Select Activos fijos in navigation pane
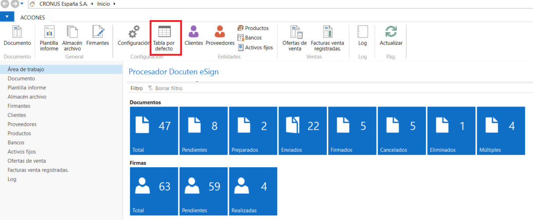Viewport: 533px width, 220px height. tap(61, 152)
